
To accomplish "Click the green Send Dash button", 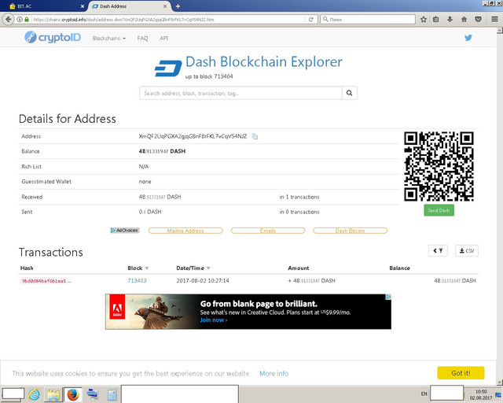I will tap(439, 210).
